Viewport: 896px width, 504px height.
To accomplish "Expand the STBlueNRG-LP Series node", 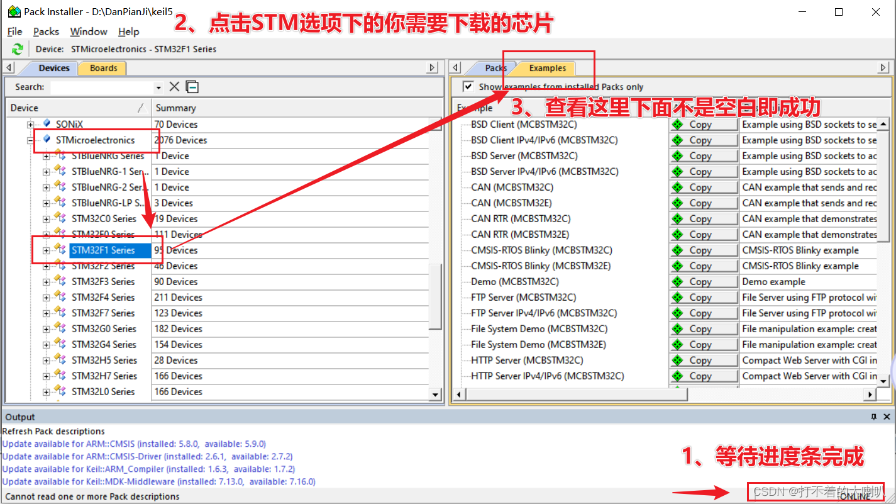I will (x=46, y=203).
